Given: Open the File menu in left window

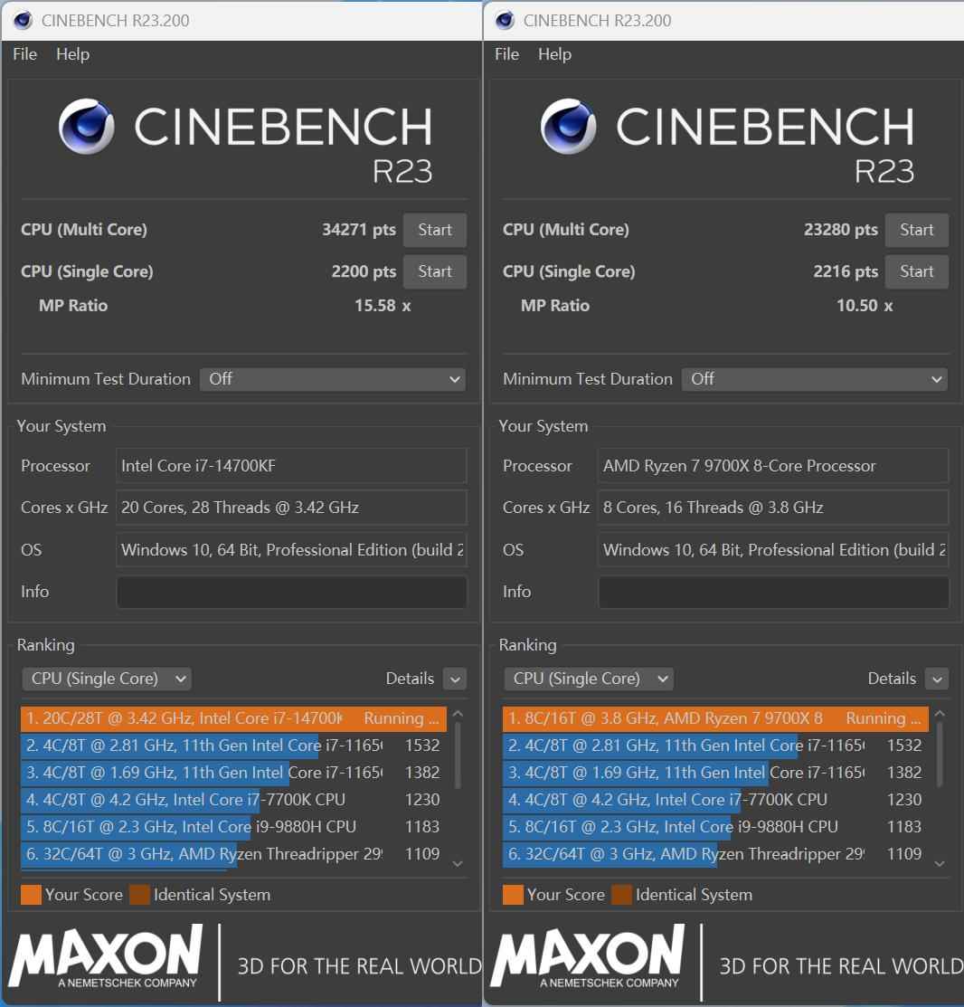Looking at the screenshot, I should point(25,54).
